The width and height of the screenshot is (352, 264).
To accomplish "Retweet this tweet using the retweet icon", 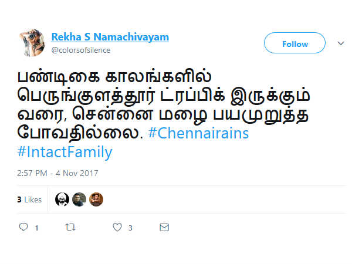I will pyautogui.click(x=70, y=227).
